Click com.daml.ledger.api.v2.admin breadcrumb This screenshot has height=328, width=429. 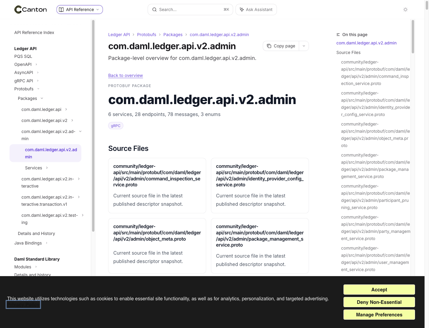point(219,35)
